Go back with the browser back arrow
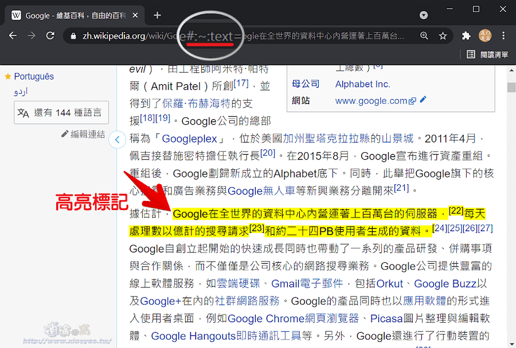Screen dimensions: 516x348 point(13,35)
